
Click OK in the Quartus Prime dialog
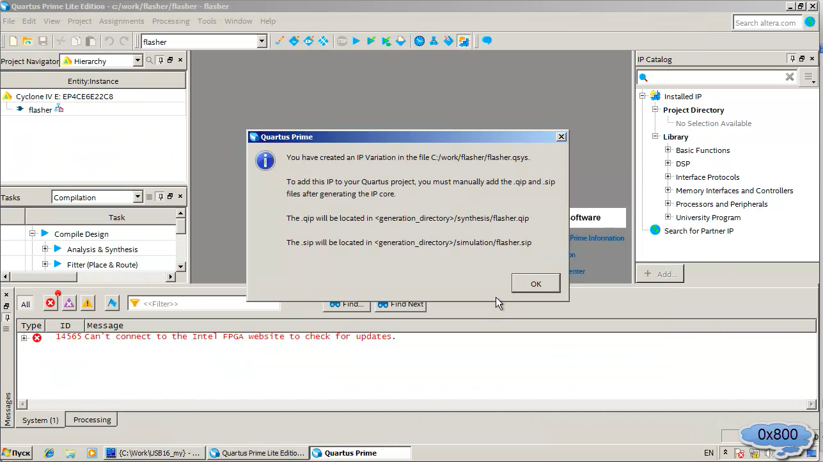pos(536,283)
